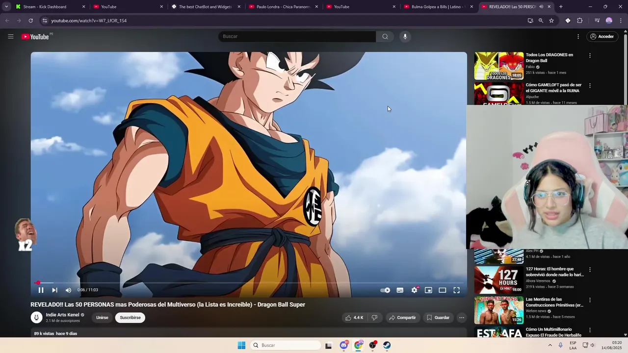The height and width of the screenshot is (353, 628).
Task: Open options for Las Mentiras video
Action: (590, 300)
